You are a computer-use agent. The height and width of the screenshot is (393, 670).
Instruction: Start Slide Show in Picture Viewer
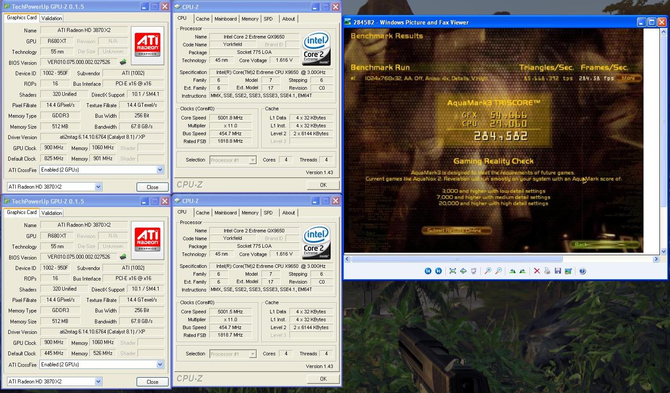(474, 271)
